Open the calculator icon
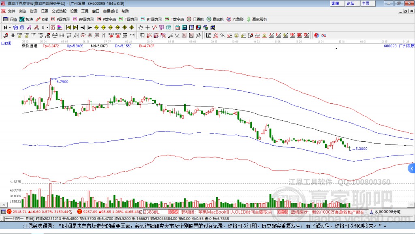 click(184, 28)
